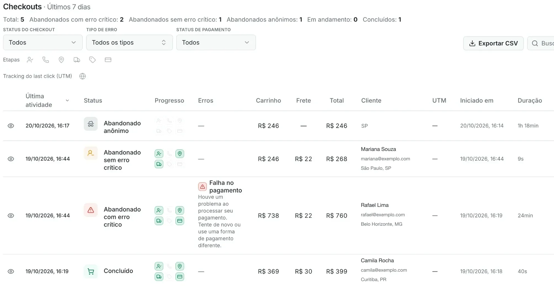Click the green cart status icon for Camila Rocha
This screenshot has width=554, height=288.
(x=91, y=271)
